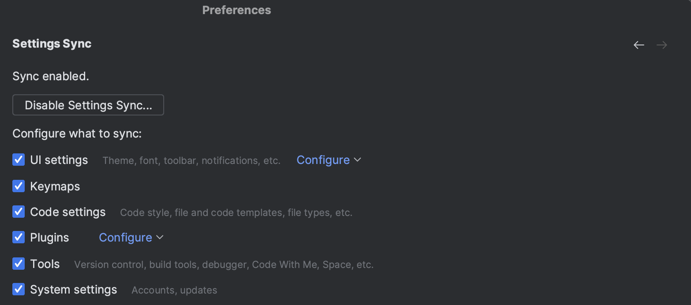Toggle the Keymaps checkbox
The width and height of the screenshot is (691, 305).
[x=19, y=186]
